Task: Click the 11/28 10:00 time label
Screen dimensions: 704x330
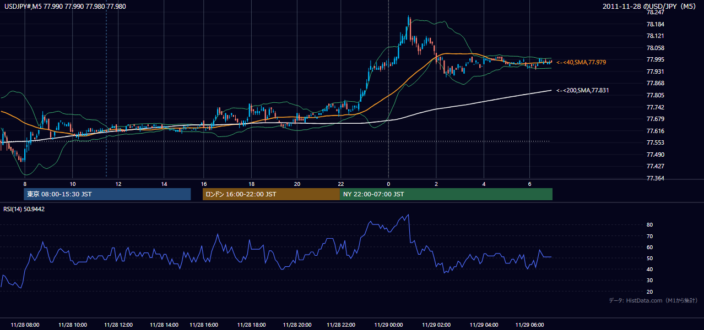Action: [x=72, y=325]
